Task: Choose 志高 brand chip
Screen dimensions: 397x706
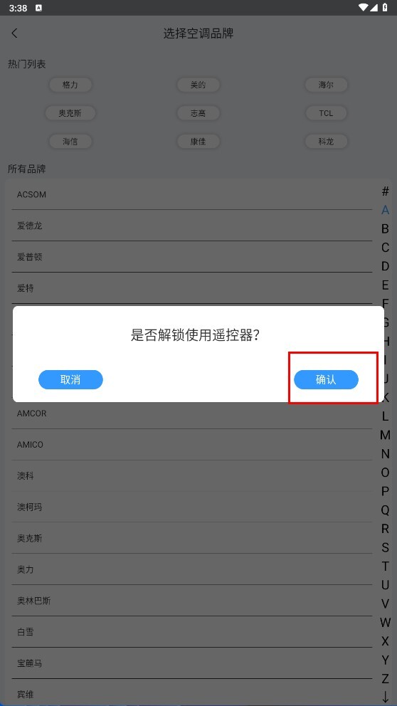Action: pyautogui.click(x=198, y=113)
